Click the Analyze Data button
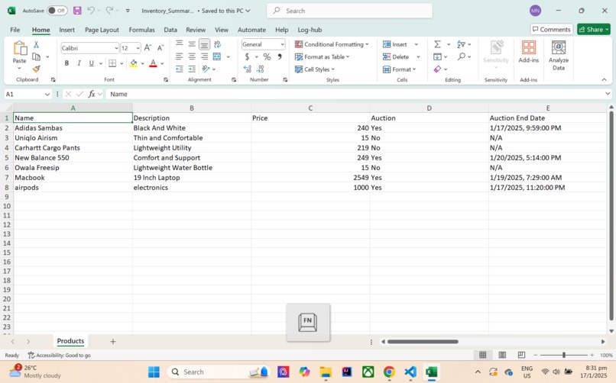 coord(559,55)
